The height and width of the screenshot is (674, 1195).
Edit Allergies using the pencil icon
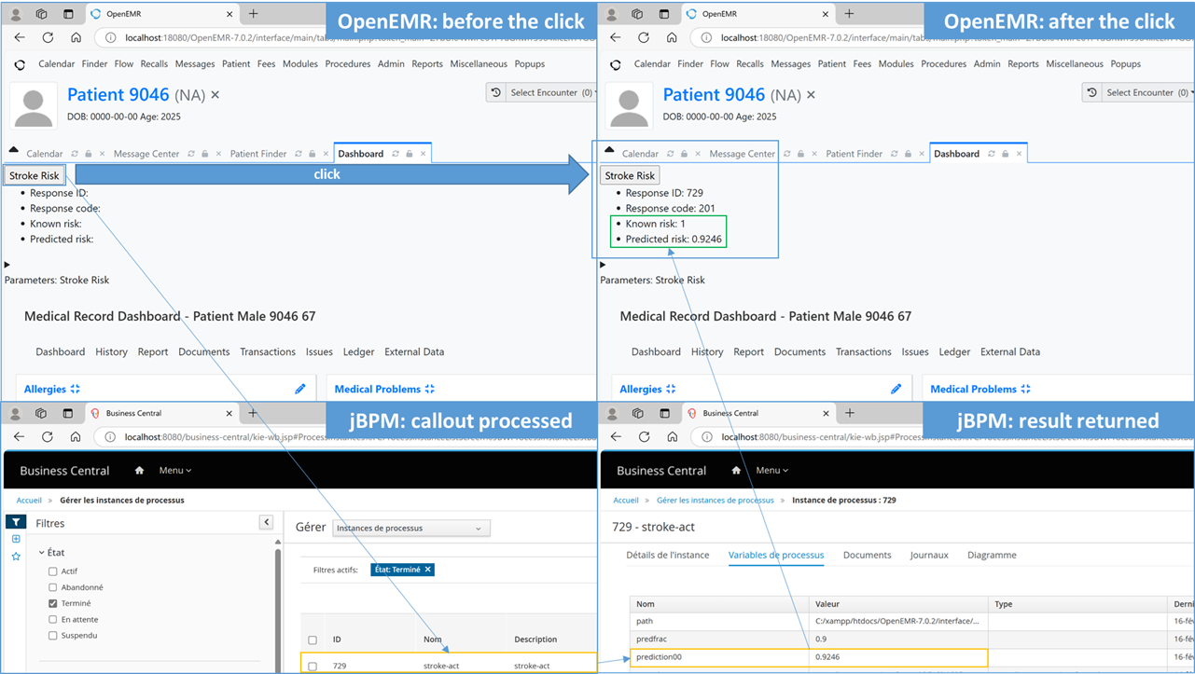point(299,388)
